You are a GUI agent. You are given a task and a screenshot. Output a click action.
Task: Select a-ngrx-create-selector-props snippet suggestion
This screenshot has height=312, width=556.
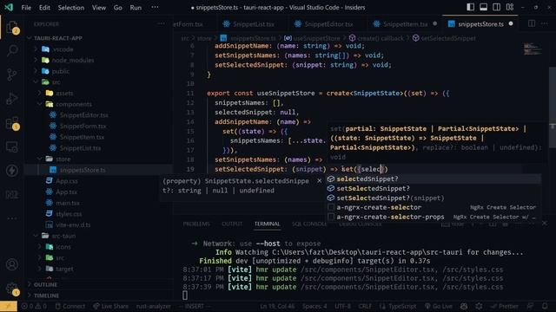(434, 217)
